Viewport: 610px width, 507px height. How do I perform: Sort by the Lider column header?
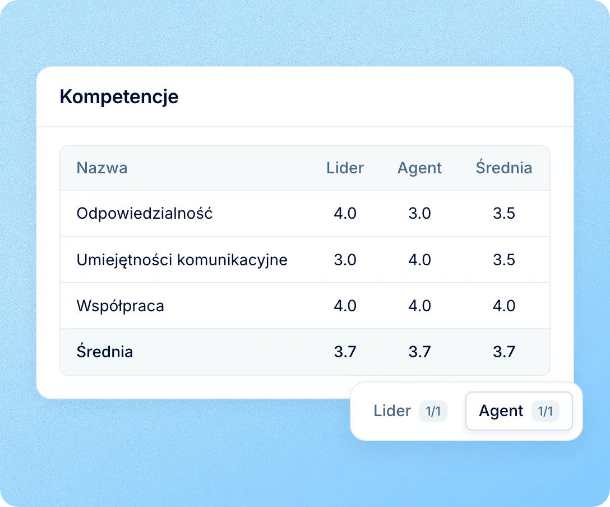(x=345, y=168)
